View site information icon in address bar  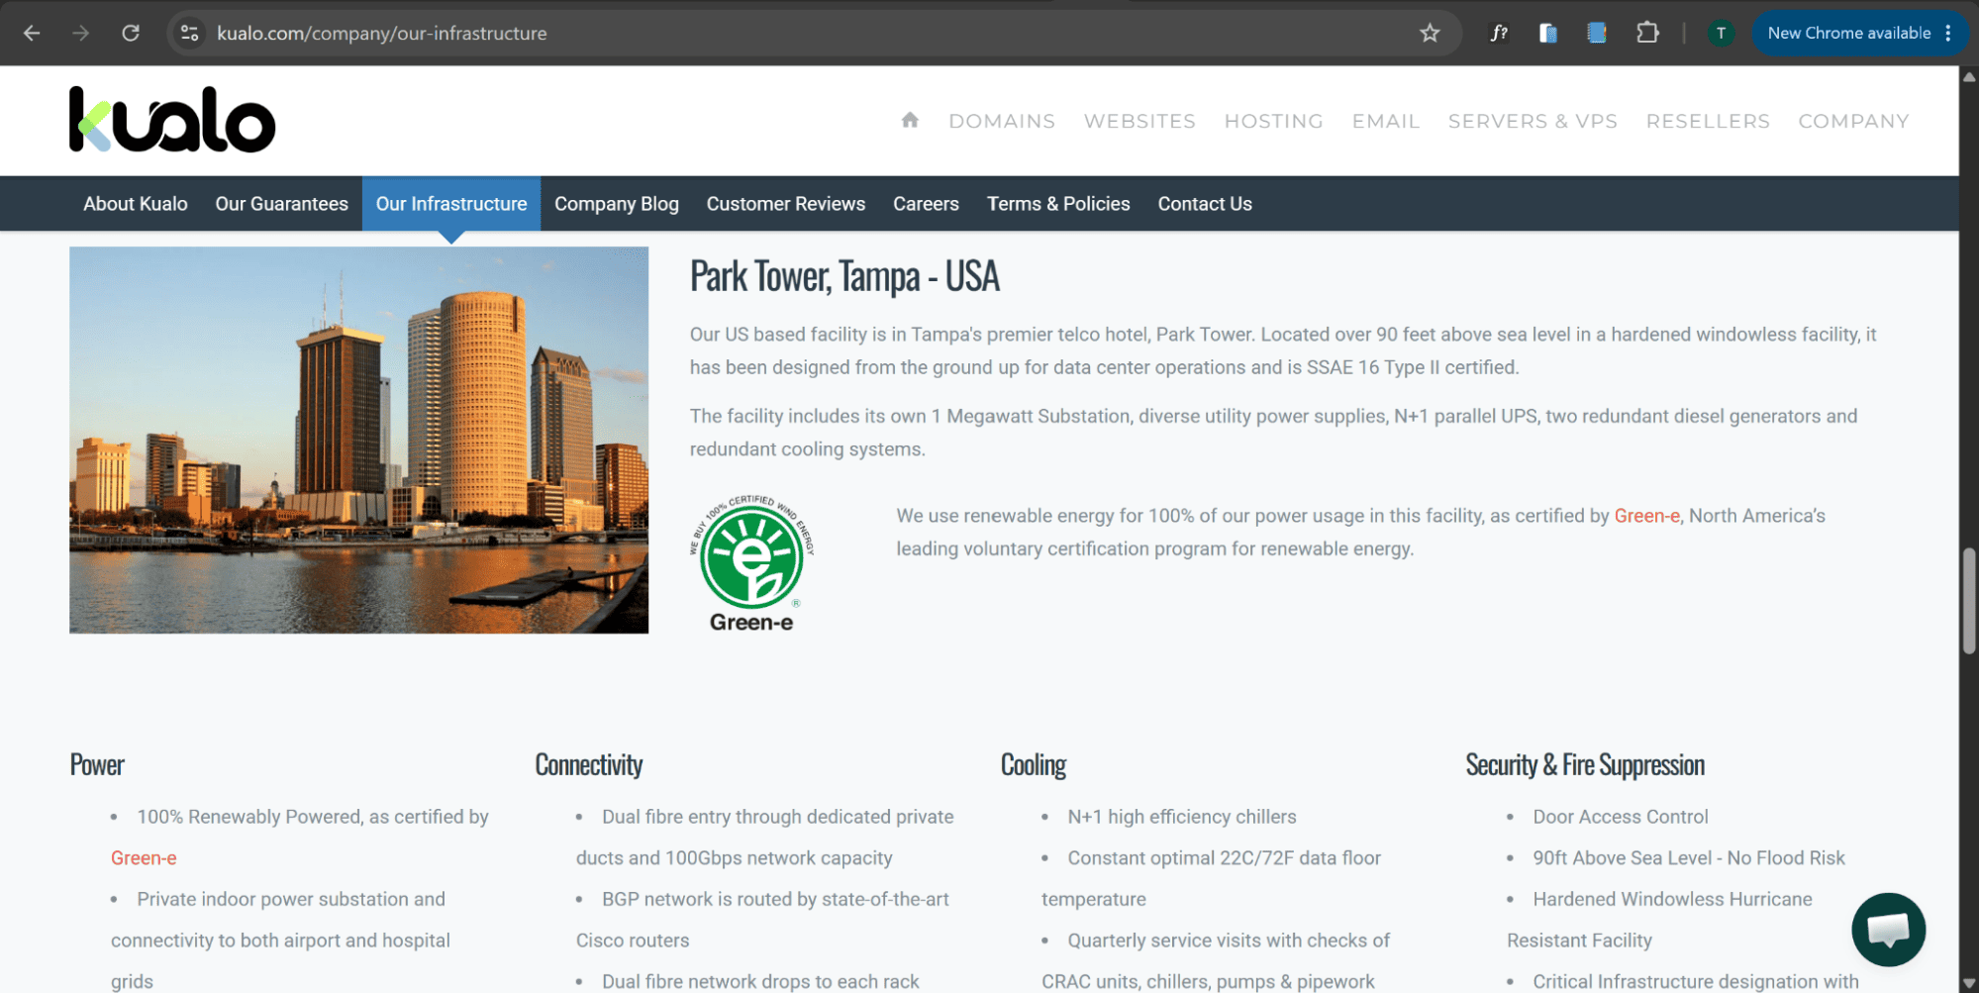click(189, 33)
